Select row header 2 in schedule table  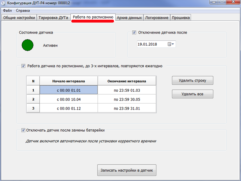[x=33, y=99]
